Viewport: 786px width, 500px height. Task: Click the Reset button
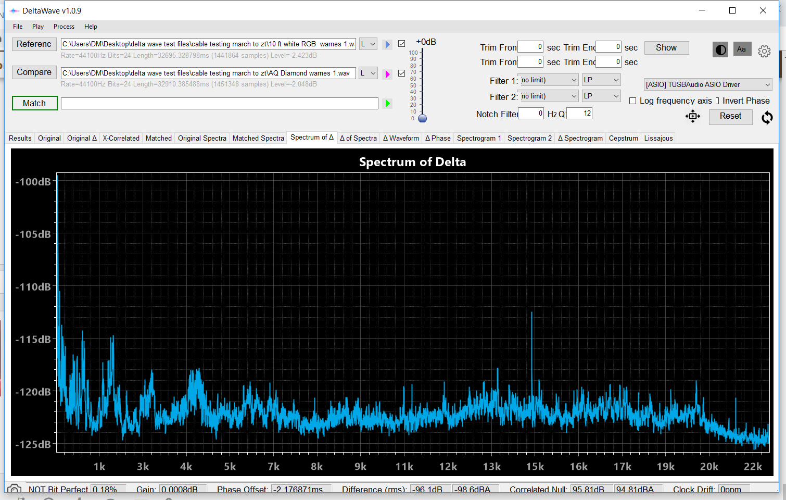click(730, 116)
